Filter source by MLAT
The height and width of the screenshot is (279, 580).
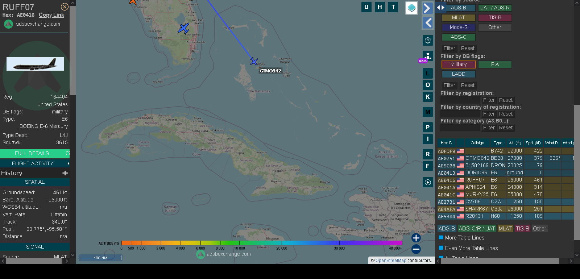click(x=459, y=17)
